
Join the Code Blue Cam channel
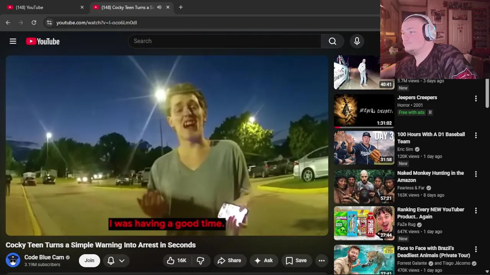(x=89, y=260)
